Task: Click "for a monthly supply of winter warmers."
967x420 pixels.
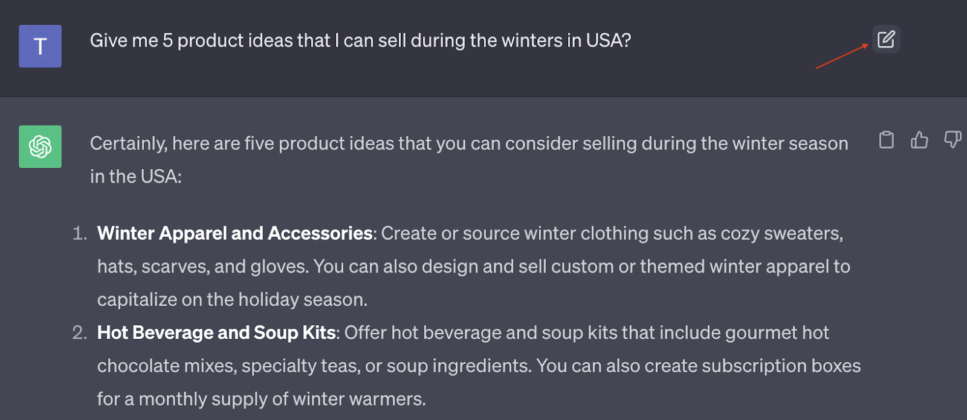Action: click(261, 399)
